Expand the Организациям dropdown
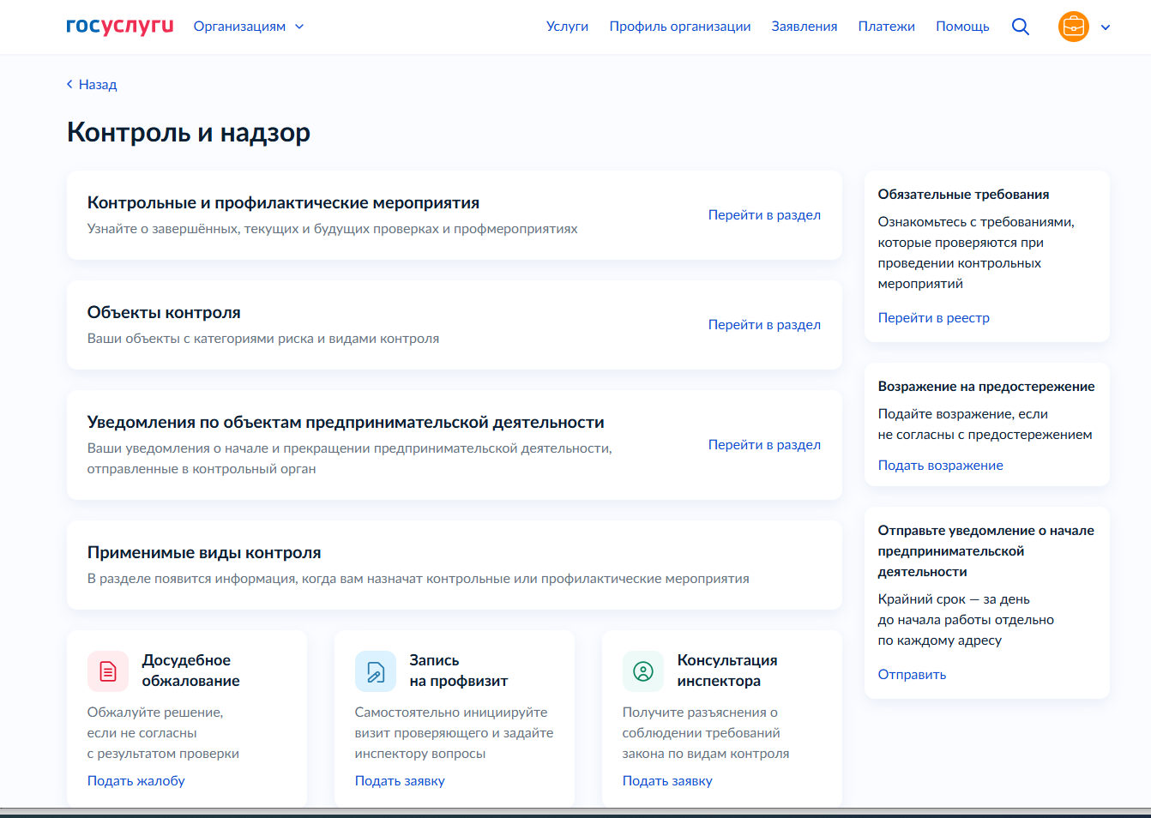Screen dimensions: 1151x818 (249, 27)
